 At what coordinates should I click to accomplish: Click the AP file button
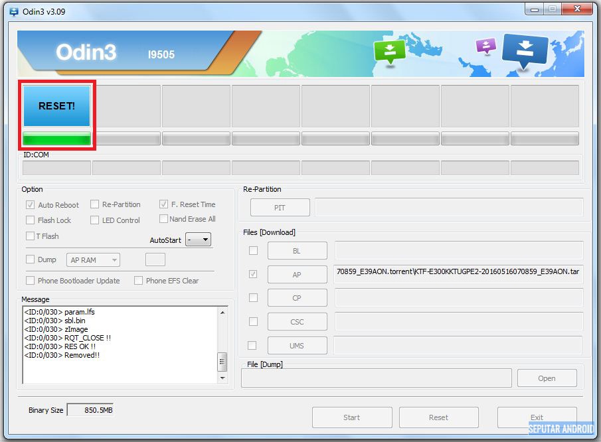click(297, 275)
